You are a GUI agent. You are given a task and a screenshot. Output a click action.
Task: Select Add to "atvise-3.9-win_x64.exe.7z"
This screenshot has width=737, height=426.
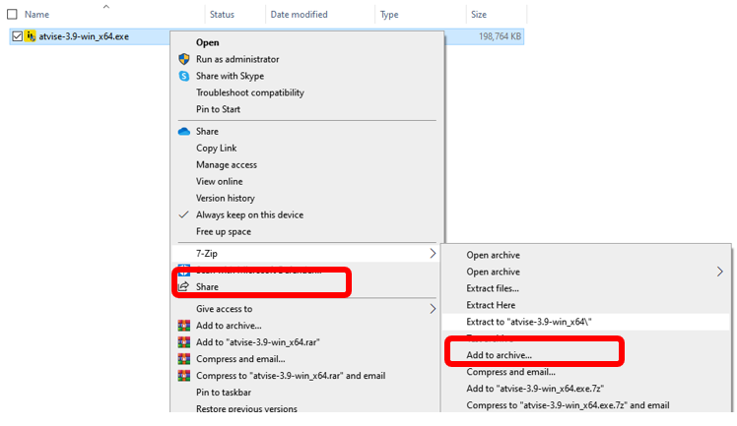coord(535,389)
